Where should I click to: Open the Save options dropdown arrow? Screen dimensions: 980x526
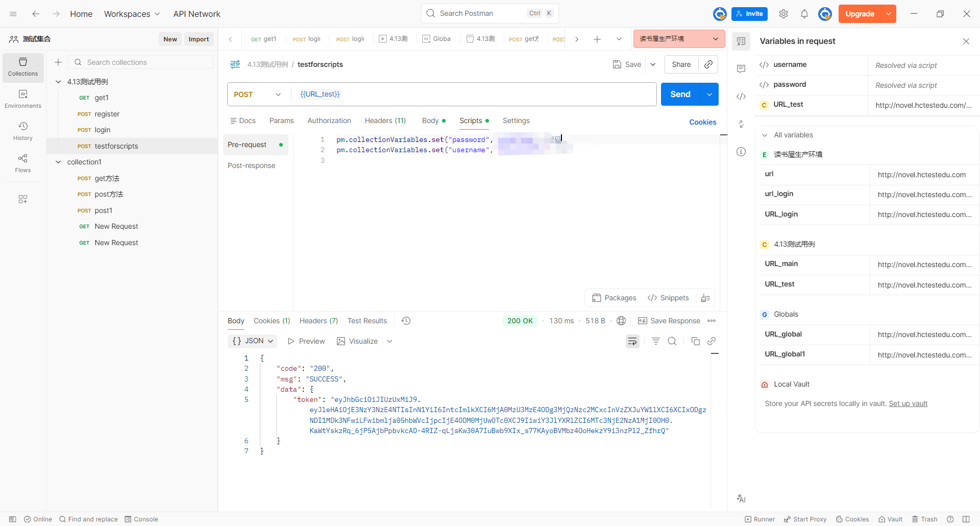coord(653,64)
